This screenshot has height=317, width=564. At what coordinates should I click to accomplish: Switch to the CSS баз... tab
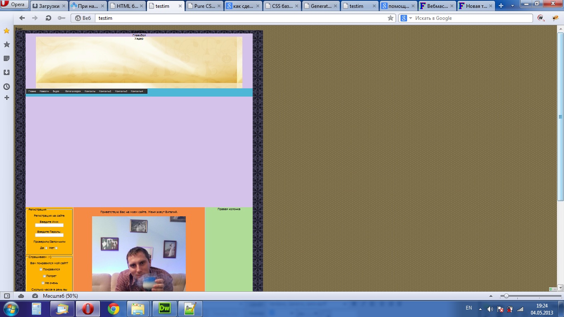[x=282, y=6]
